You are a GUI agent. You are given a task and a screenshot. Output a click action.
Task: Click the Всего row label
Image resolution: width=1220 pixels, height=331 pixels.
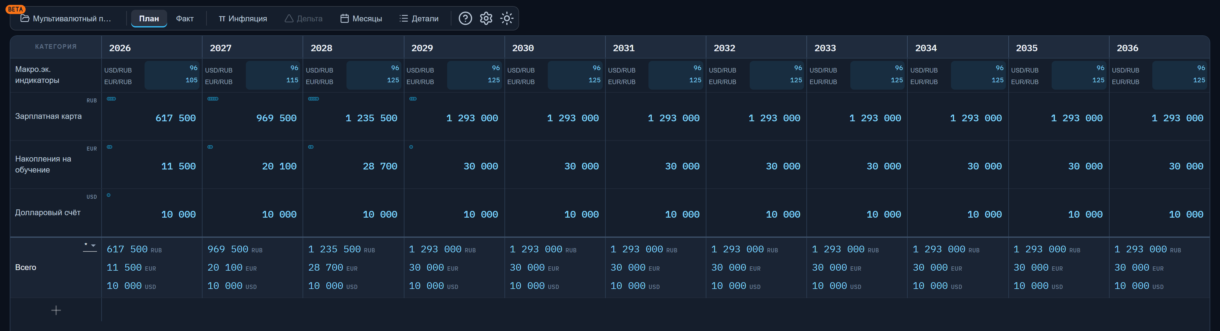coord(26,268)
